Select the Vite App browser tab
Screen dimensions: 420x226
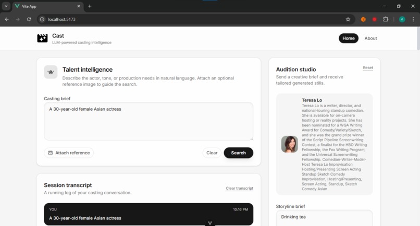tap(47, 6)
